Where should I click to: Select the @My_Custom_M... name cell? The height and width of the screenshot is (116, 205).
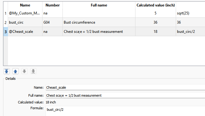pos(25,13)
